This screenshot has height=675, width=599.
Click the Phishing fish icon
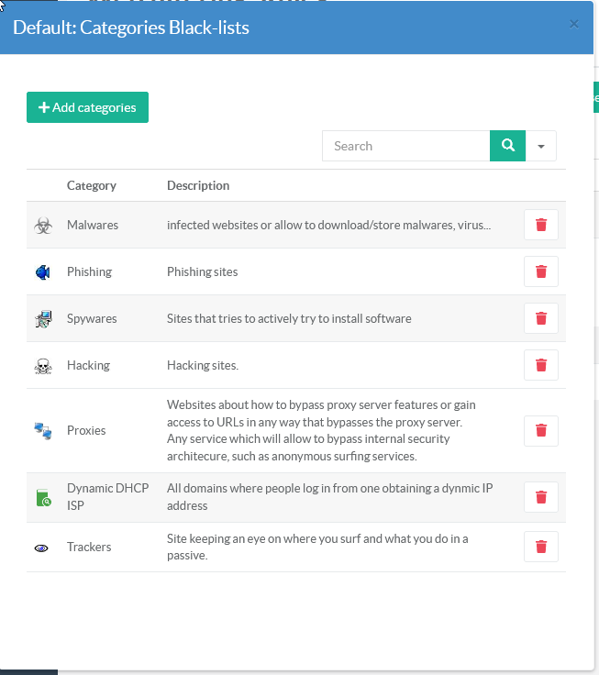click(43, 272)
